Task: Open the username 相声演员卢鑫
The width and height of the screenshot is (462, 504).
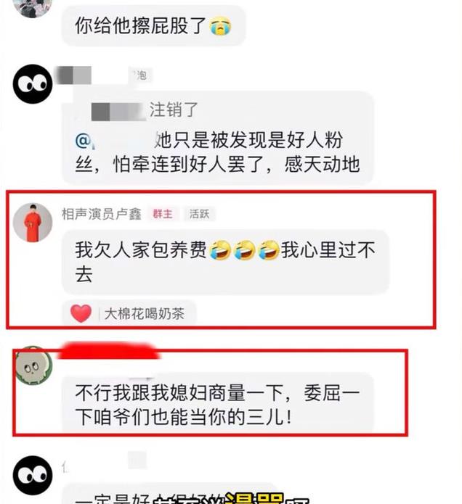Action: coord(102,214)
